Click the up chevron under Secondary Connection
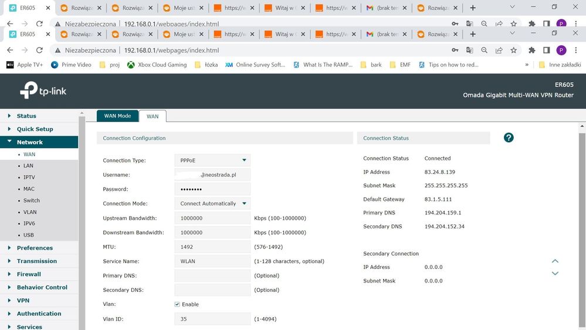586x330 pixels. coord(555,261)
